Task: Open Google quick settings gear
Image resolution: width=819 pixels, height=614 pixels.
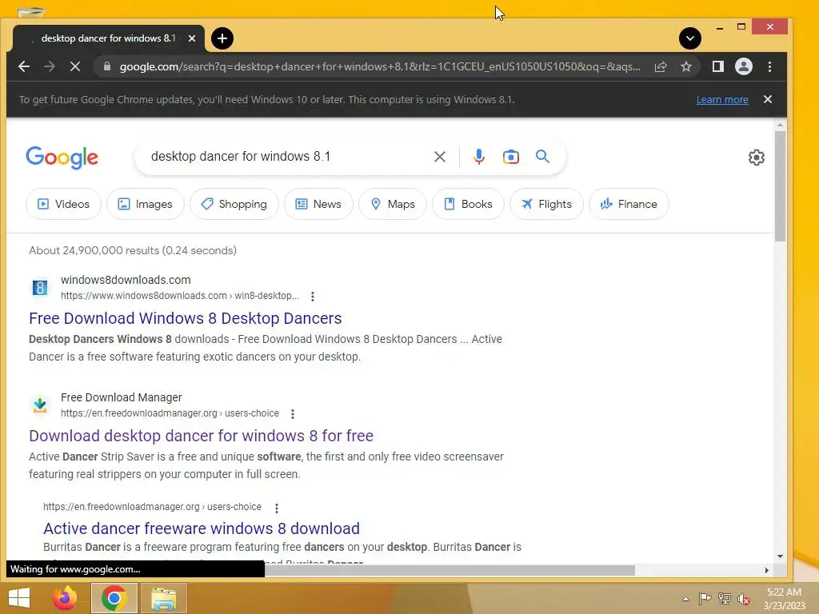Action: [x=756, y=157]
